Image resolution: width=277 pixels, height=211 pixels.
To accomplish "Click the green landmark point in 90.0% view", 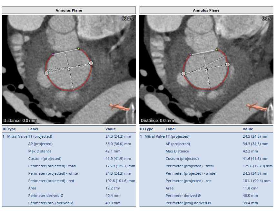I will point(78,49).
